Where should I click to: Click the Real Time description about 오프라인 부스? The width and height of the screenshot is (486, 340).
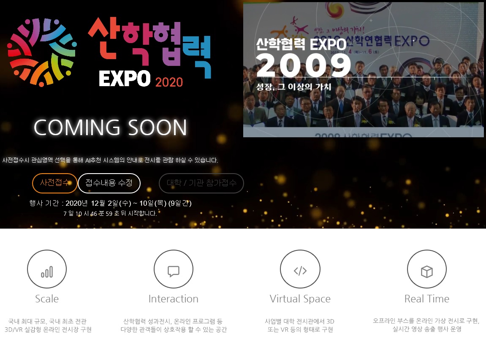pos(426,325)
